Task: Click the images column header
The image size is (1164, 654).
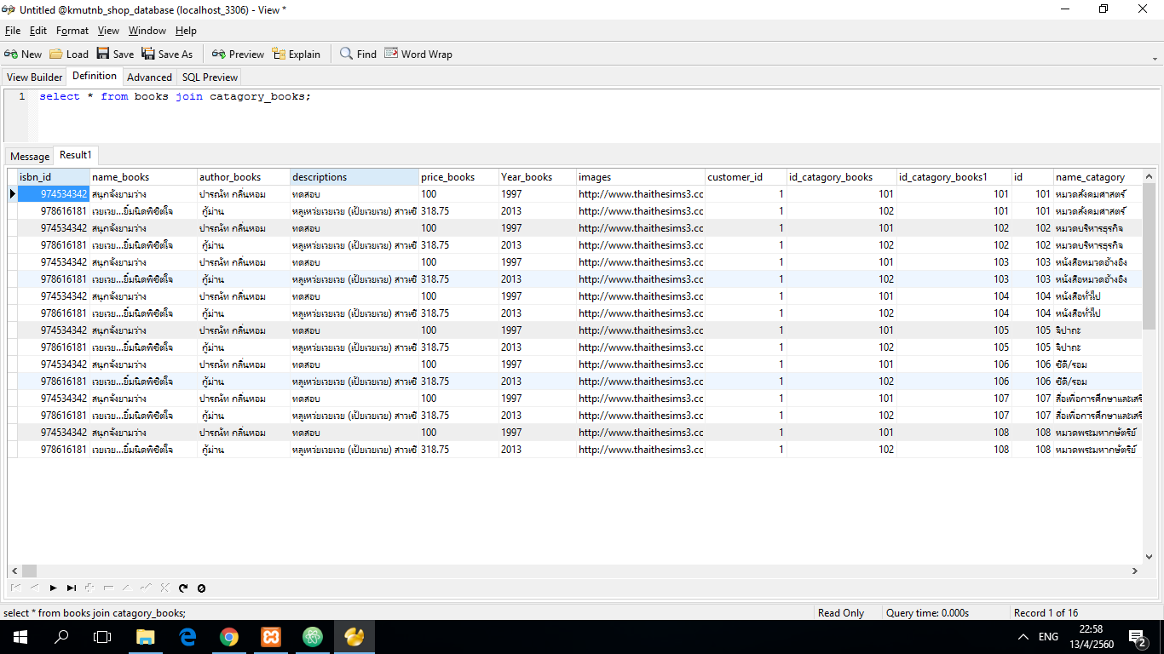Action: [641, 177]
